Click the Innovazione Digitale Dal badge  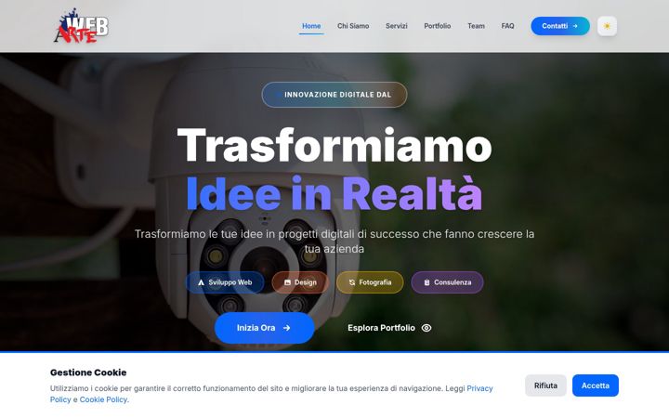[334, 95]
